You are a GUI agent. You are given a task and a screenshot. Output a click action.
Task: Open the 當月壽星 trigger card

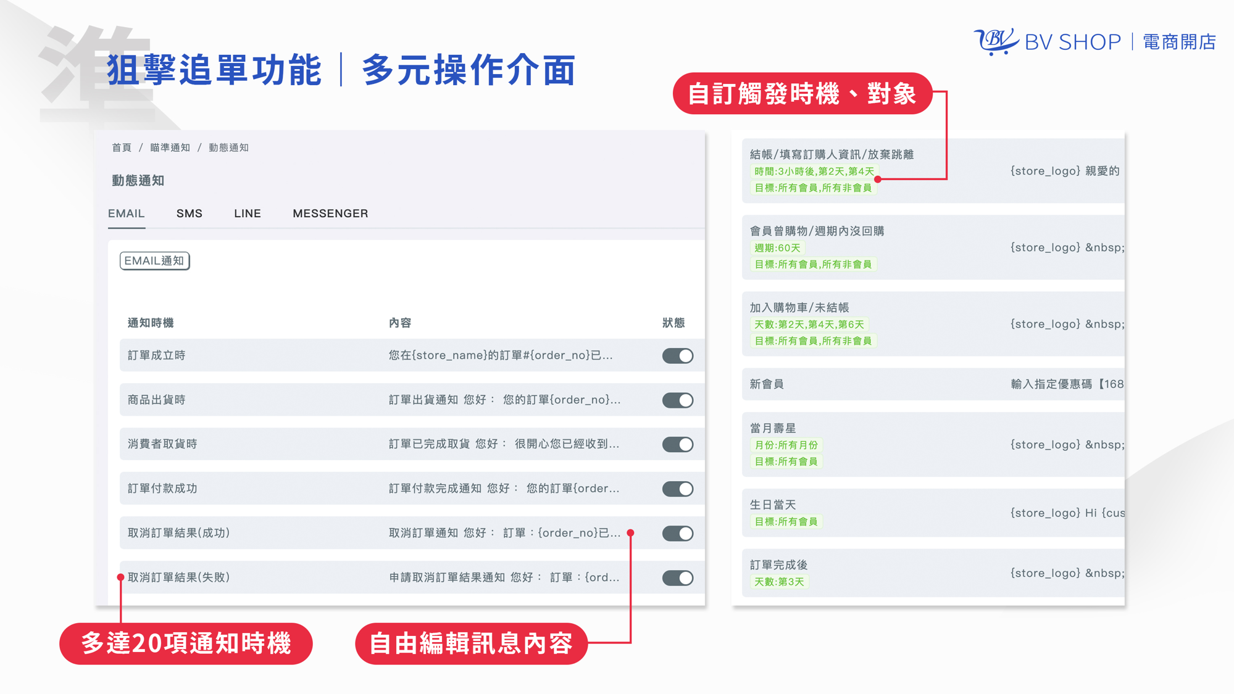tap(933, 444)
